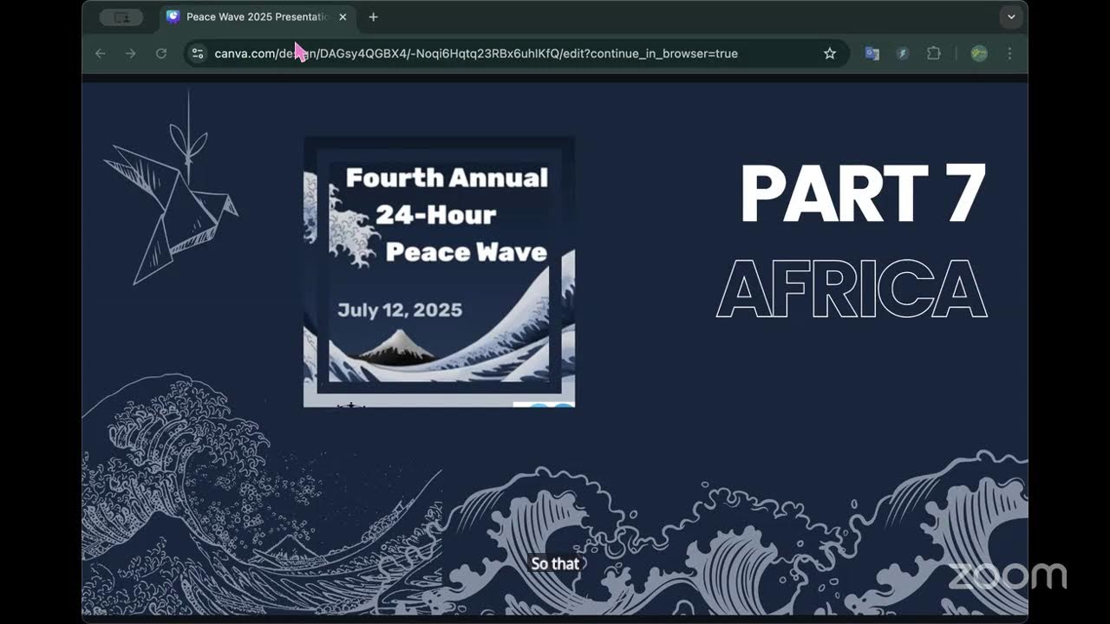Click the browser forward arrow
The height and width of the screenshot is (624, 1110).
tap(131, 54)
